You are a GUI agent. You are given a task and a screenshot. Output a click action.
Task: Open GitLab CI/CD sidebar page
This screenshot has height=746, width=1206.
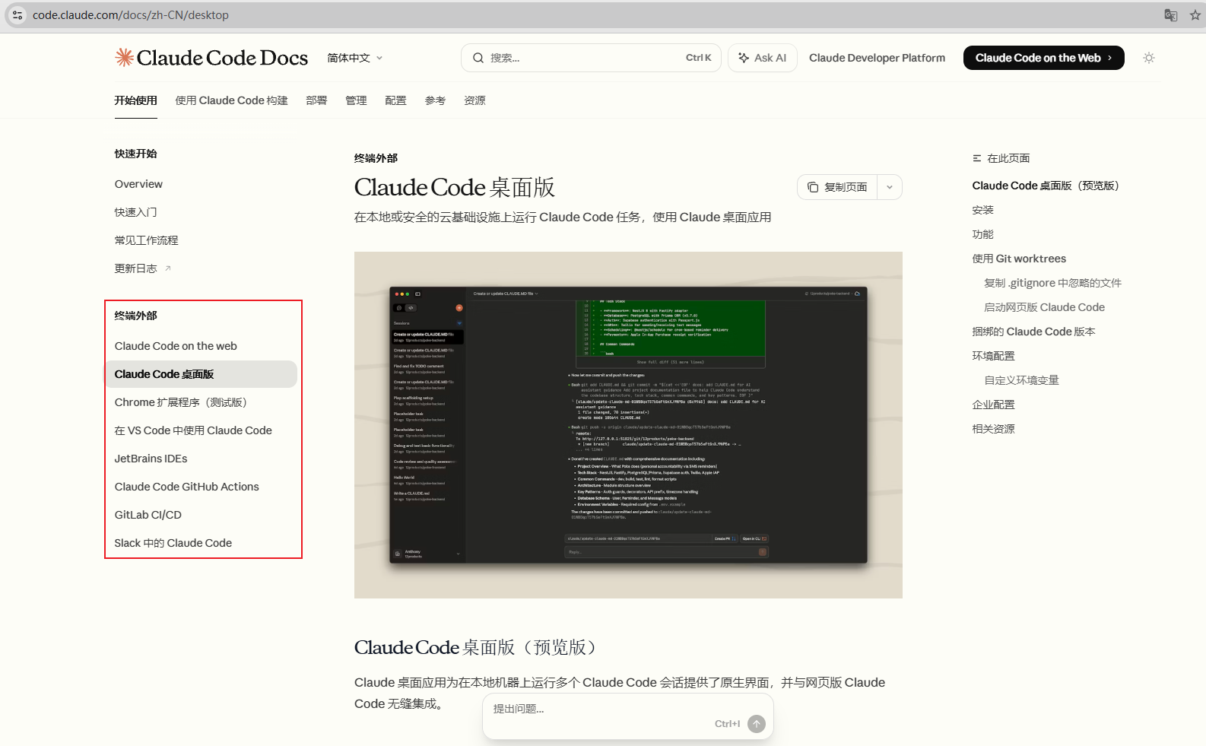148,515
